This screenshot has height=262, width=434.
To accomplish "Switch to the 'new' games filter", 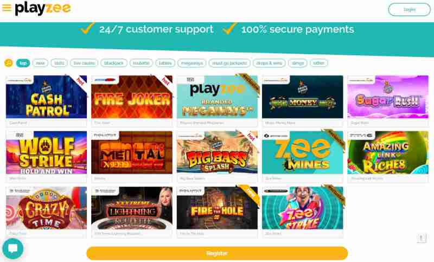I will 40,63.
